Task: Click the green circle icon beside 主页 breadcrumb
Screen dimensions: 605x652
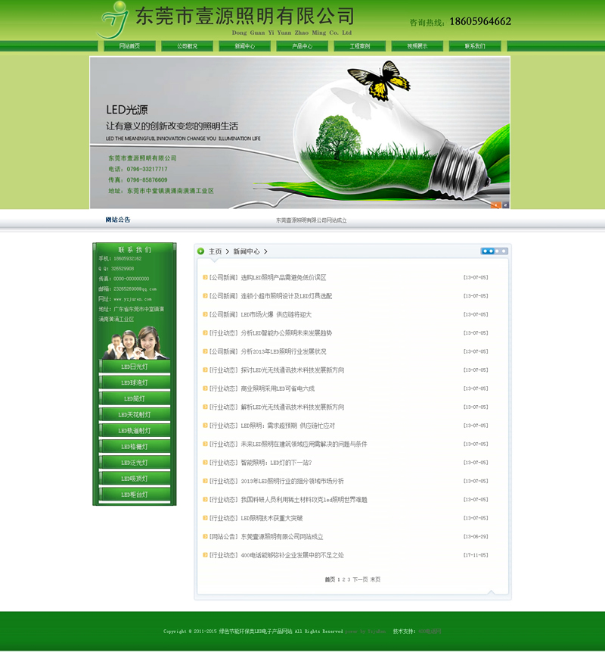Action: (x=201, y=251)
